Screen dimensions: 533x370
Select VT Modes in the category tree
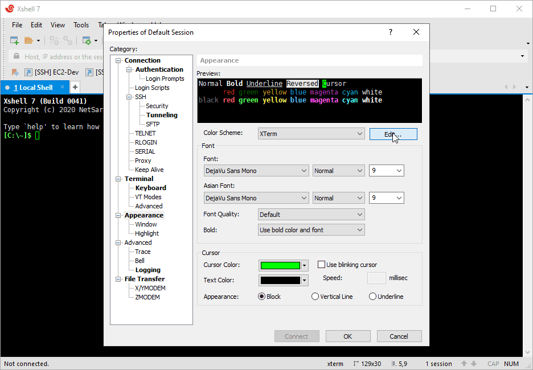coord(148,197)
